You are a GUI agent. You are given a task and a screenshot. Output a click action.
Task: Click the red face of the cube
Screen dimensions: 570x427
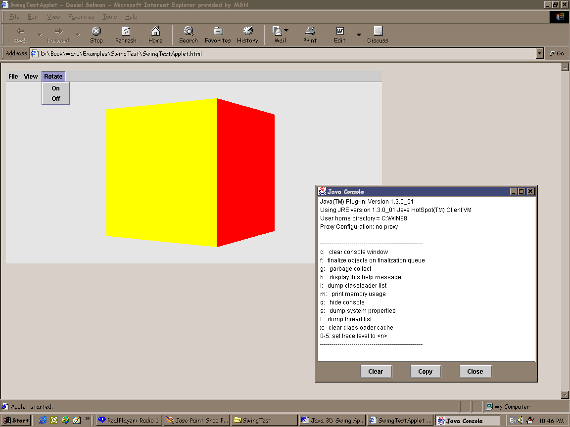tap(245, 172)
